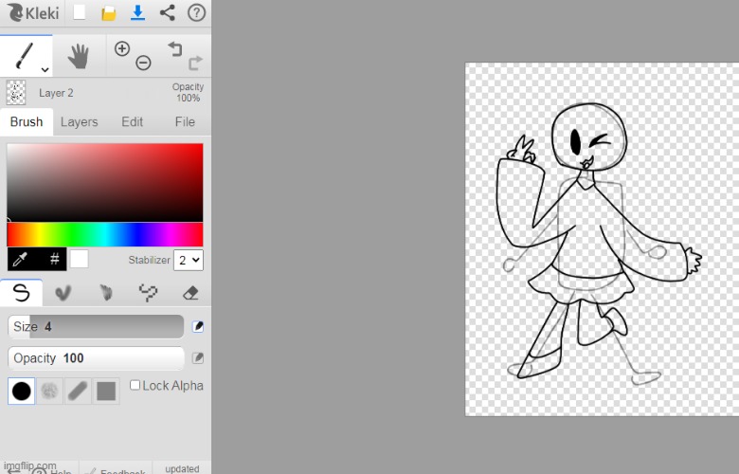The width and height of the screenshot is (739, 474).
Task: Choose the solid round brush tip
Action: point(21,391)
